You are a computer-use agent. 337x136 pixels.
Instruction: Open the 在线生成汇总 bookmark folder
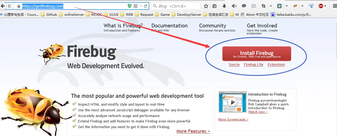(216, 14)
